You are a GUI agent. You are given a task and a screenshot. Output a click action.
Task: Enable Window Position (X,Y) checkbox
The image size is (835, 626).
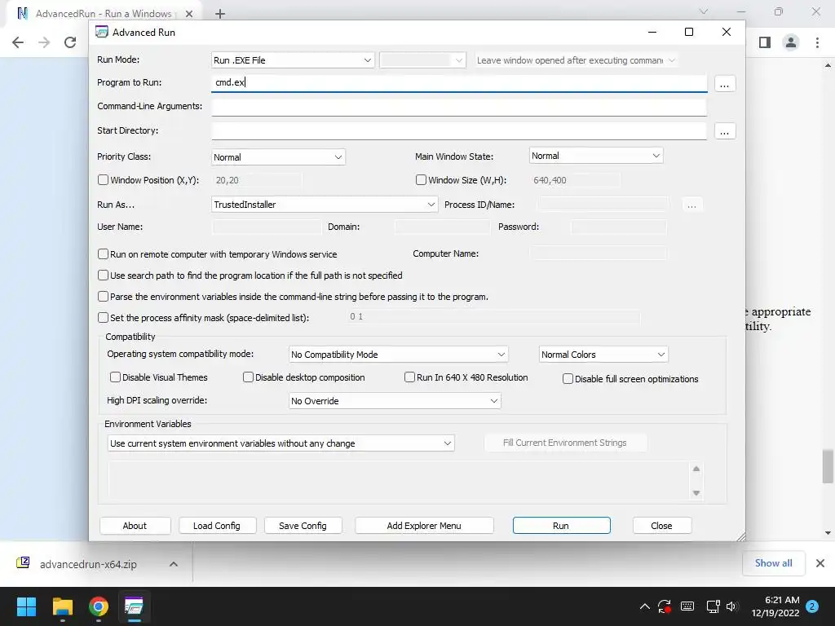tap(104, 180)
